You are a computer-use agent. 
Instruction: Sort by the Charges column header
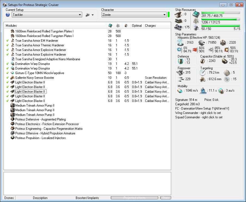(150, 25)
